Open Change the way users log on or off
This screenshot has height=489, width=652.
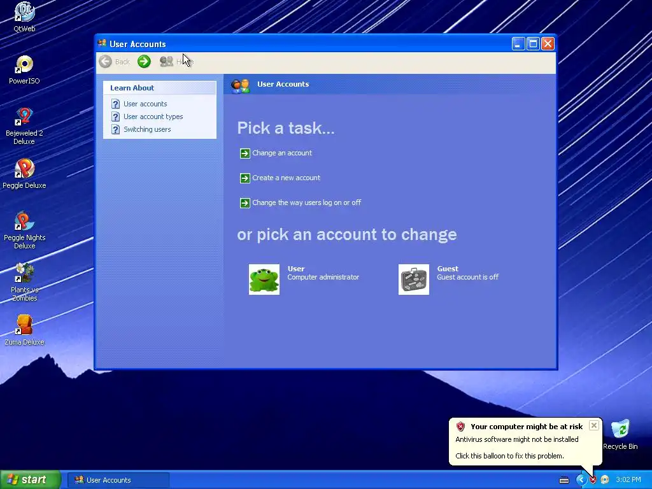tap(306, 202)
